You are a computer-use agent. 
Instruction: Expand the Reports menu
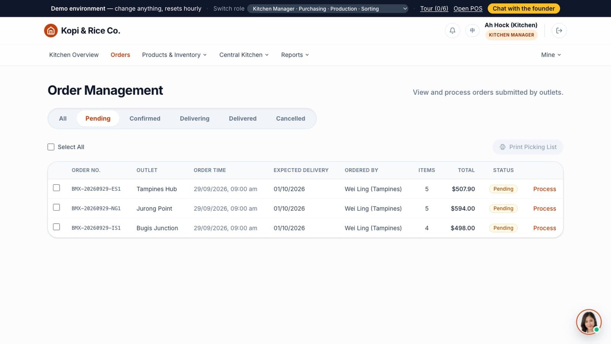tap(295, 55)
